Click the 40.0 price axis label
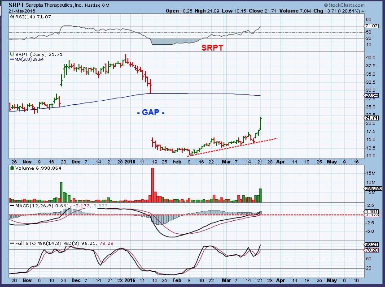The height and width of the screenshot is (287, 385). [370, 58]
